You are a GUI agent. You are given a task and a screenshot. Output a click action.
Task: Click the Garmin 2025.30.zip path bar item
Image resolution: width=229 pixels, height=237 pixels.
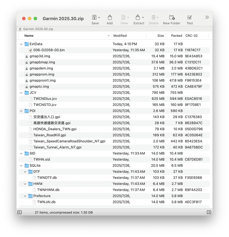point(36,29)
